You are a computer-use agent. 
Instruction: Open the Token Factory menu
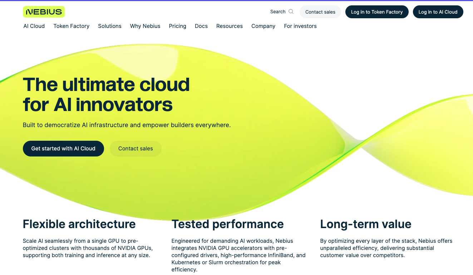[72, 26]
